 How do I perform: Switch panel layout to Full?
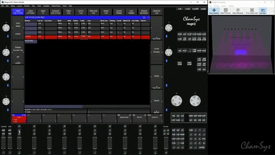(x=180, y=9)
